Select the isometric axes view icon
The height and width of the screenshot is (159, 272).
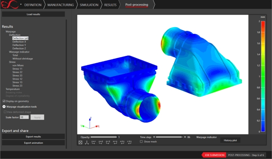(87, 142)
